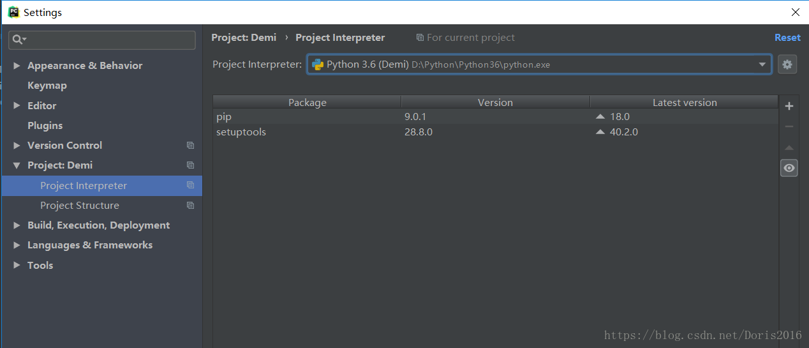The width and height of the screenshot is (809, 348).
Task: Open the Keymap settings page
Action: point(47,86)
